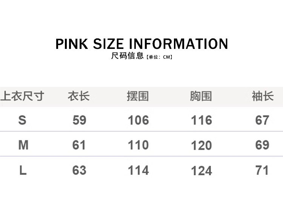Image resolution: width=283 pixels, height=208 pixels.
Task: Click the 116 chest value for S
Action: point(201,120)
